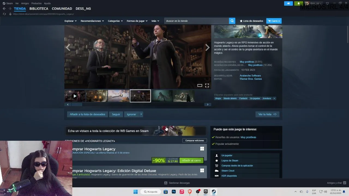This screenshot has width=349, height=196.
Task: Open the Lista de deseados link
Action: click(x=251, y=21)
